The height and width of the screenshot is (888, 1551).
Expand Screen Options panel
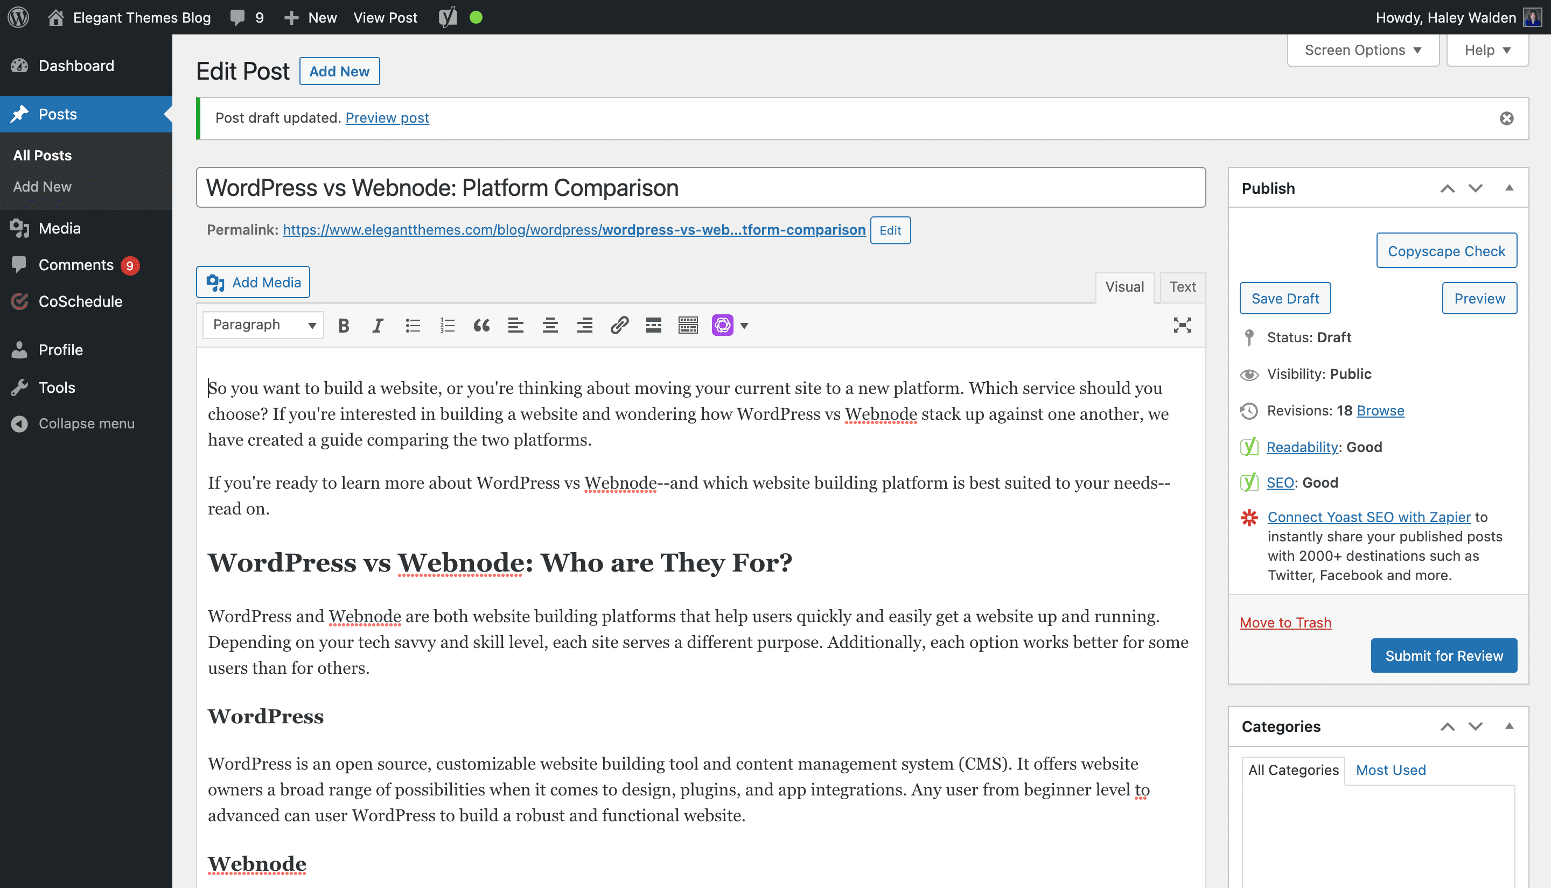click(1363, 50)
